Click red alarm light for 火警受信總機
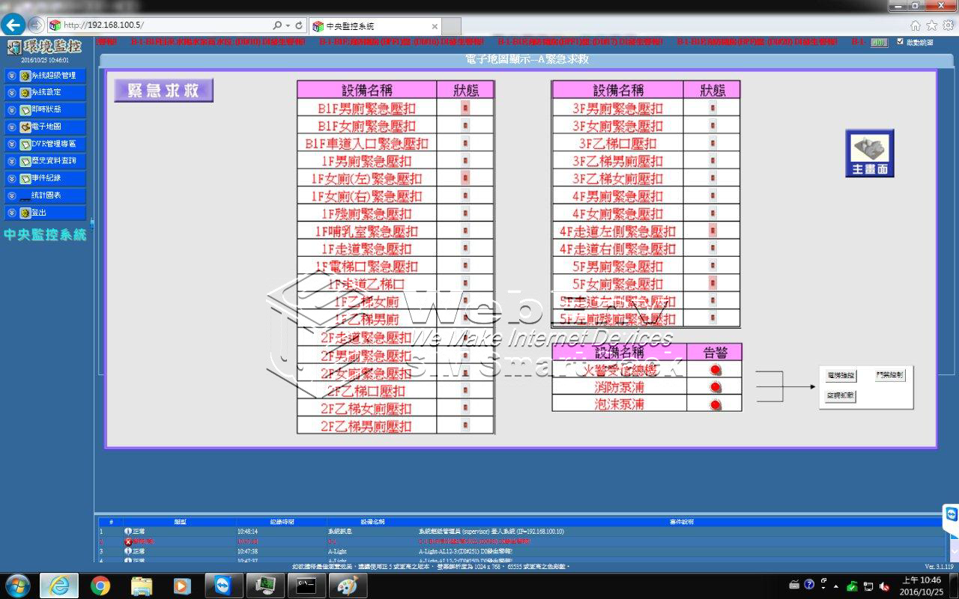 (x=715, y=369)
